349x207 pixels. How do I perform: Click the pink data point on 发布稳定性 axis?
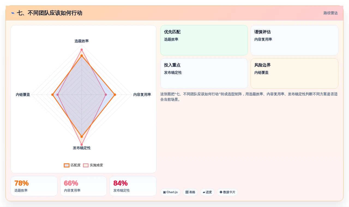82,145
